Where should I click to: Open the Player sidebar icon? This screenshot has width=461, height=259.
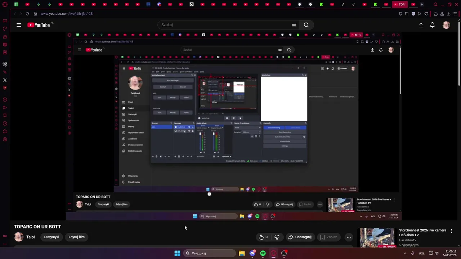[5, 100]
